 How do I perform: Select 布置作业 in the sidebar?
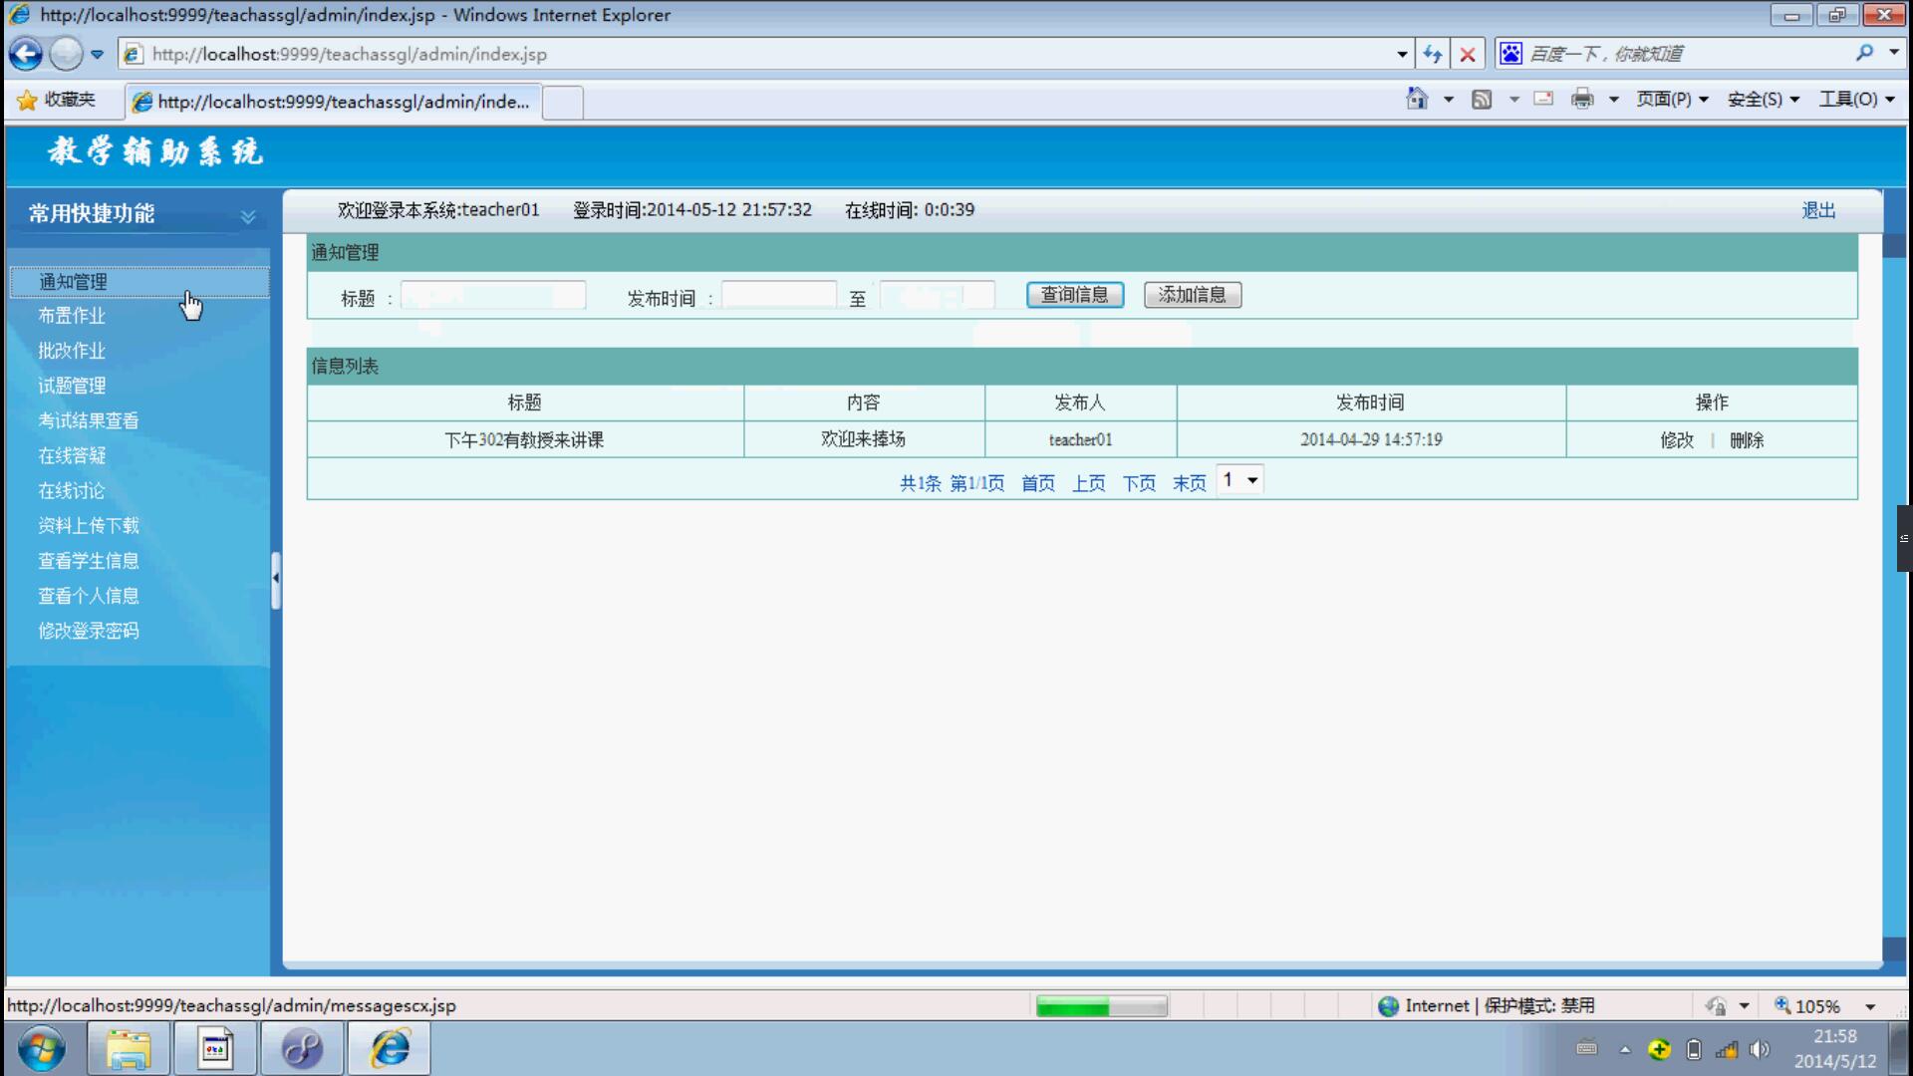coord(72,316)
